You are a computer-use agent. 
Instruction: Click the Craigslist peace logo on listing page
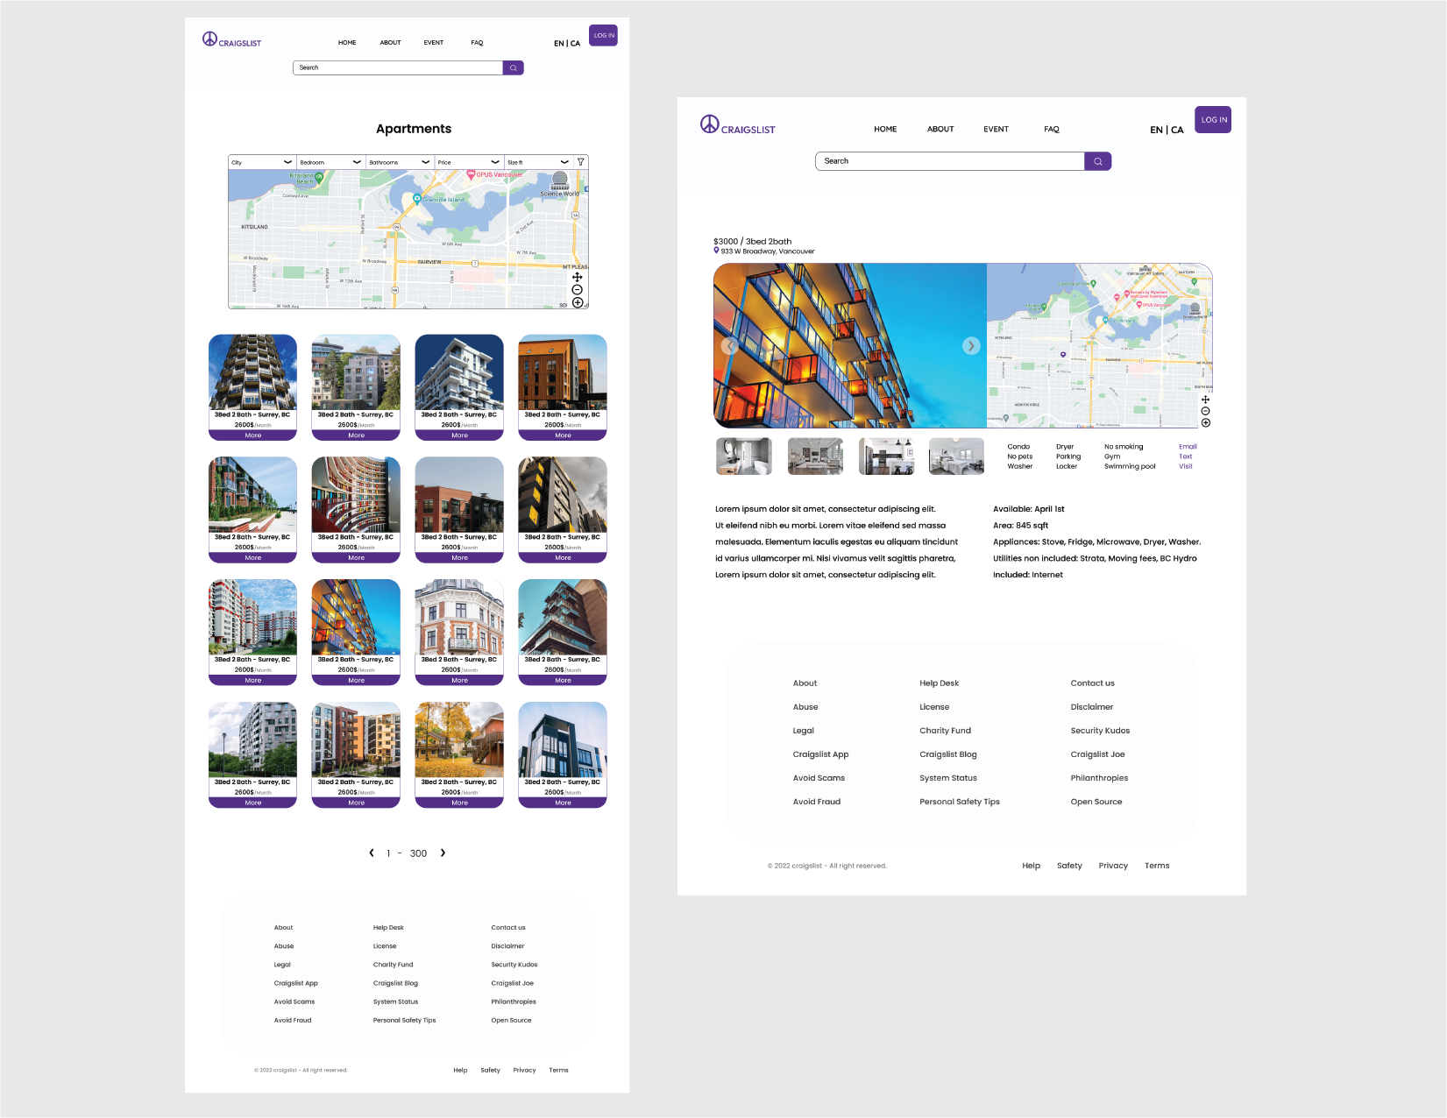231,39
